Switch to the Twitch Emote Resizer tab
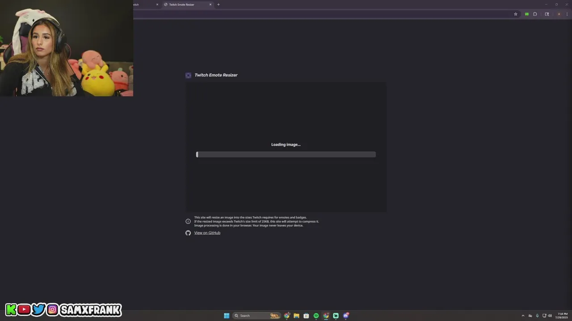The height and width of the screenshot is (321, 572). tap(188, 4)
